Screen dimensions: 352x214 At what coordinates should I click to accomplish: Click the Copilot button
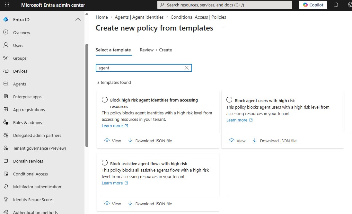(313, 5)
